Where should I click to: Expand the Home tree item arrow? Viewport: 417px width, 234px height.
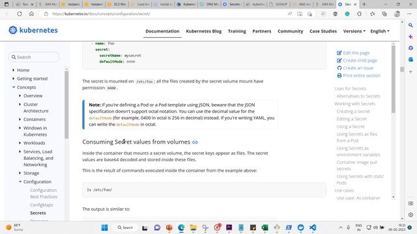click(x=13, y=70)
